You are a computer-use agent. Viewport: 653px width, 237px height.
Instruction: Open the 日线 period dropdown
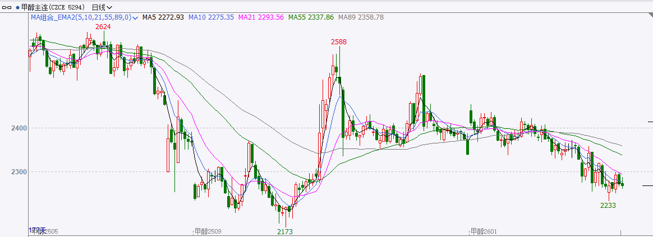click(x=102, y=7)
